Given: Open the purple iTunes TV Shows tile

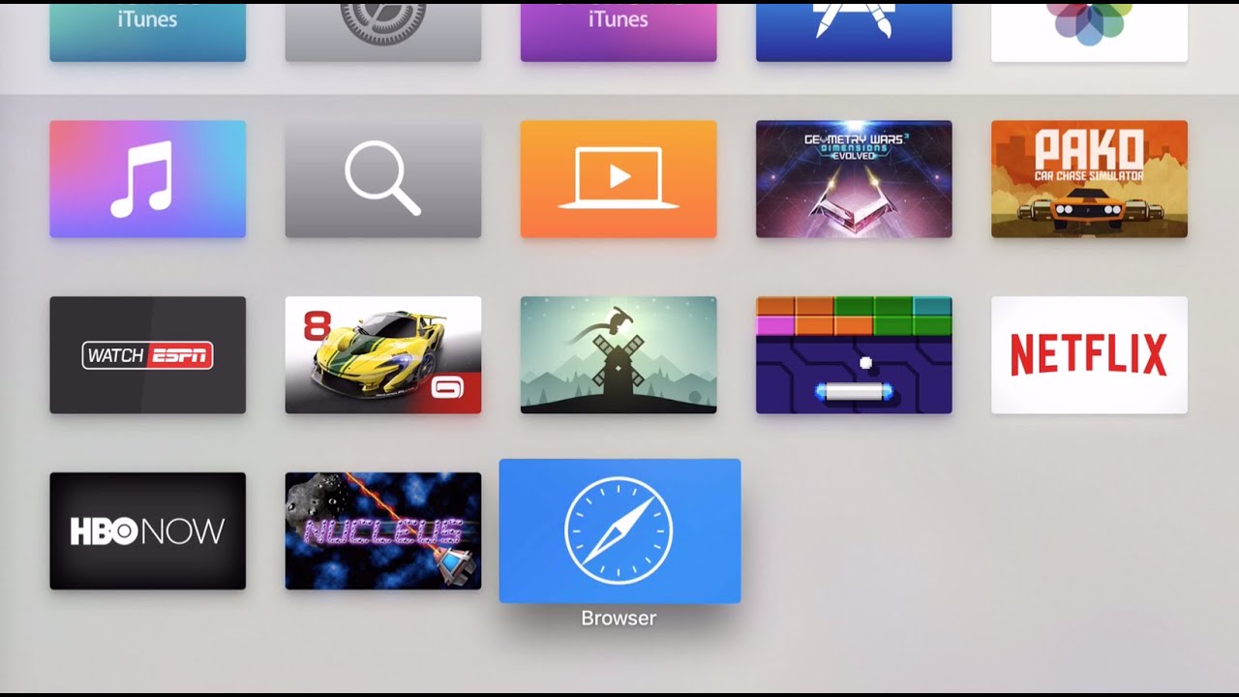Looking at the screenshot, I should 619,31.
